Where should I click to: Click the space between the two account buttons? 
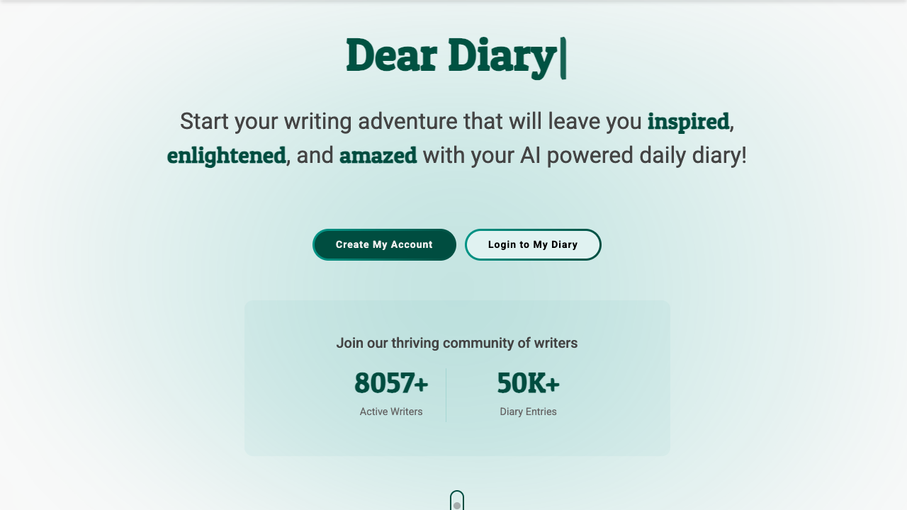point(461,244)
